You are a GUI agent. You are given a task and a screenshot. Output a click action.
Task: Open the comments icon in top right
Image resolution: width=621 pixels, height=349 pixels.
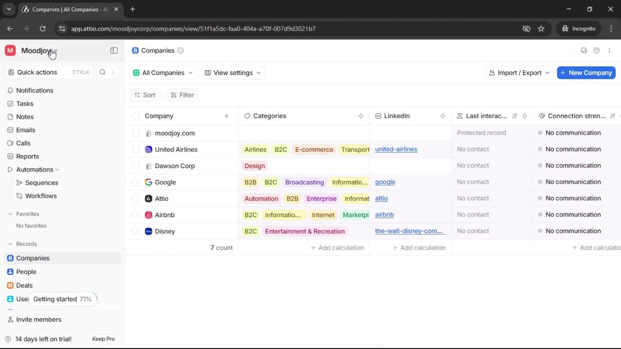(583, 50)
